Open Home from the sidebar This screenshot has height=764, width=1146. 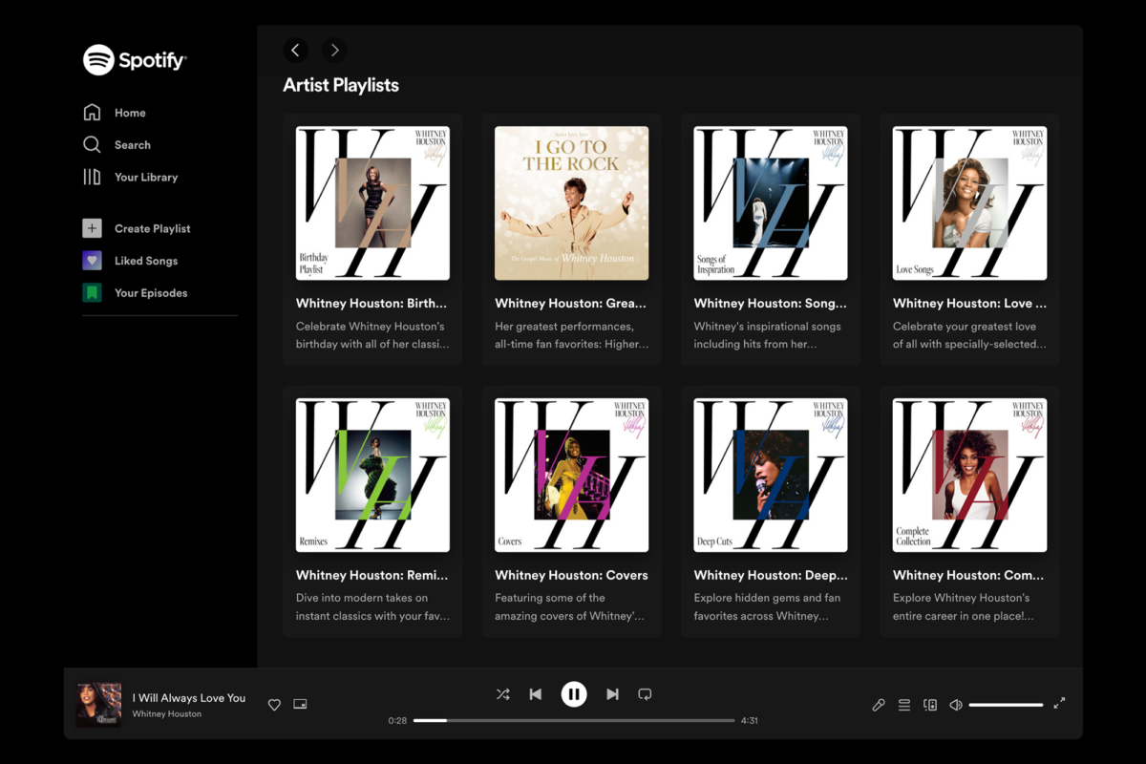115,113
